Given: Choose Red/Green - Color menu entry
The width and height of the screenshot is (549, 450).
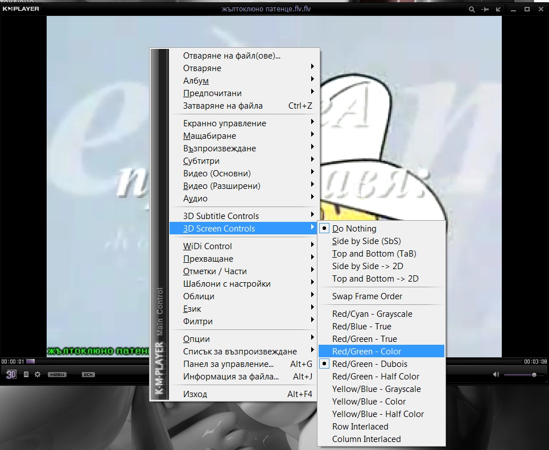Looking at the screenshot, I should tap(366, 352).
